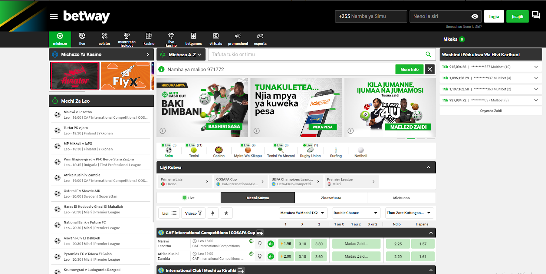Toggle the star favourites filter
This screenshot has height=274, width=546.
(226, 213)
